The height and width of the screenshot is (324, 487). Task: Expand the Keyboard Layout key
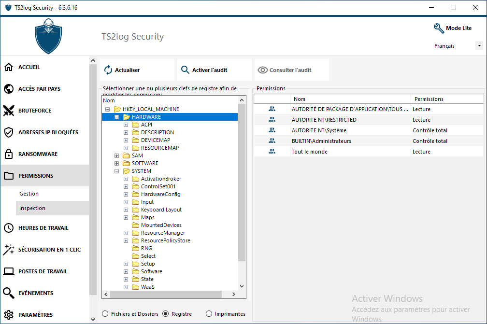click(x=126, y=210)
